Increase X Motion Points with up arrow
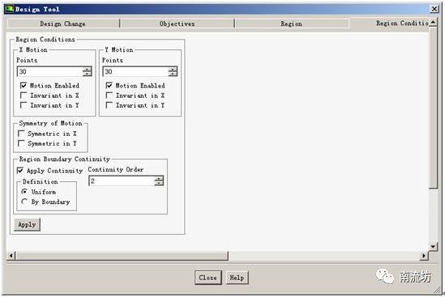445x297 pixels. click(88, 69)
